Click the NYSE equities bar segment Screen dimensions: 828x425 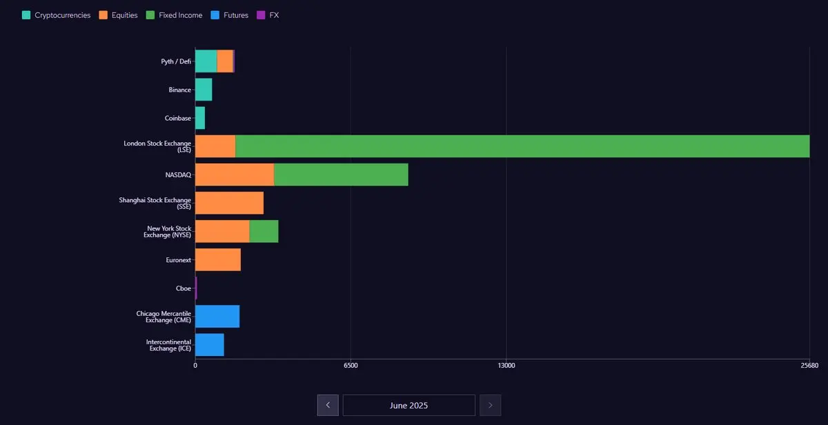(222, 231)
